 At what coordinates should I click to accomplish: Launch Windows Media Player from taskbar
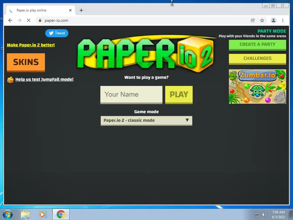point(43,214)
